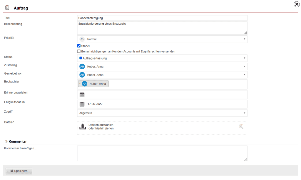Enable notifications to Kunden-Accounts checkbox
This screenshot has height=180, width=301.
pos(79,51)
